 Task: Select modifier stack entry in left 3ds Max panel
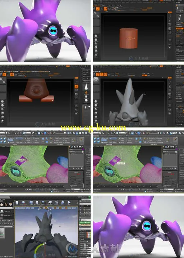click(76, 154)
